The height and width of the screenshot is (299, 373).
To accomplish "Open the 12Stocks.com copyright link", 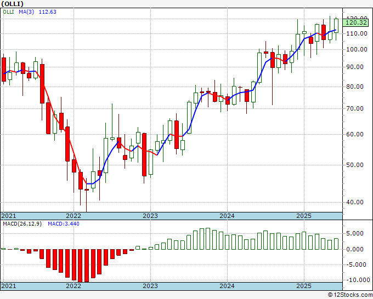I will coord(350,295).
